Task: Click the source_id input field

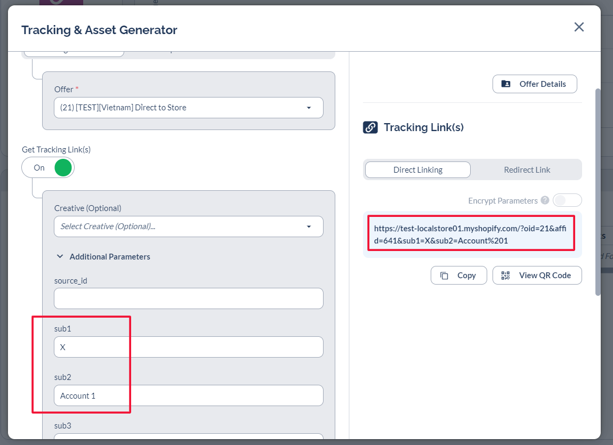Action: tap(188, 298)
